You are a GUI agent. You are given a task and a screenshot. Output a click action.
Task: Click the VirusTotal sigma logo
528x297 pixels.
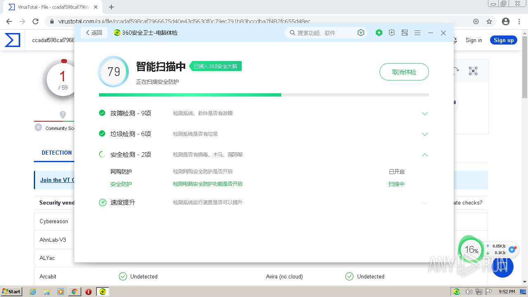coord(12,40)
